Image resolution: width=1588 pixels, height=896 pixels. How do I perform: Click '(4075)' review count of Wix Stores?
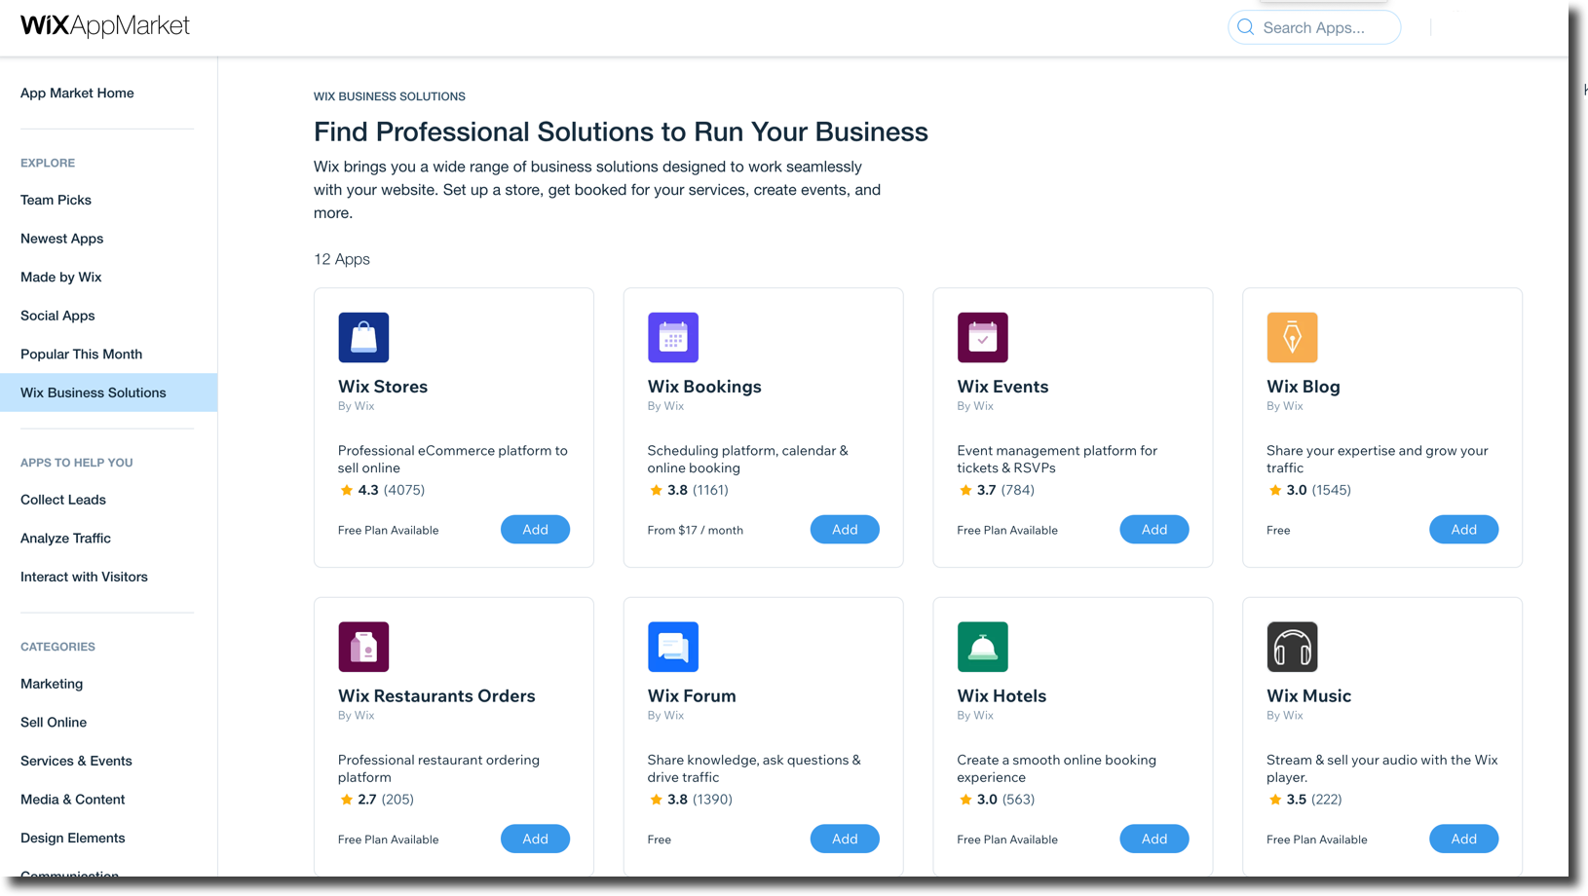(x=404, y=490)
